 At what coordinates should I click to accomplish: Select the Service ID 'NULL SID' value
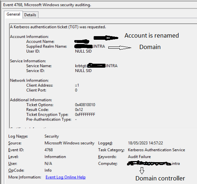(83, 71)
